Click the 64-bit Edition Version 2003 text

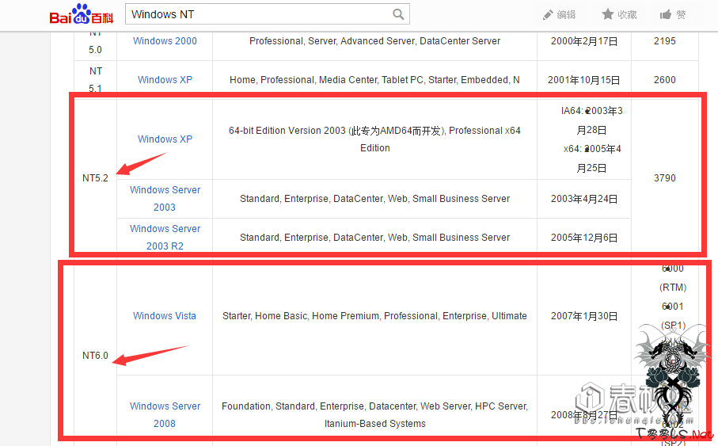point(374,139)
